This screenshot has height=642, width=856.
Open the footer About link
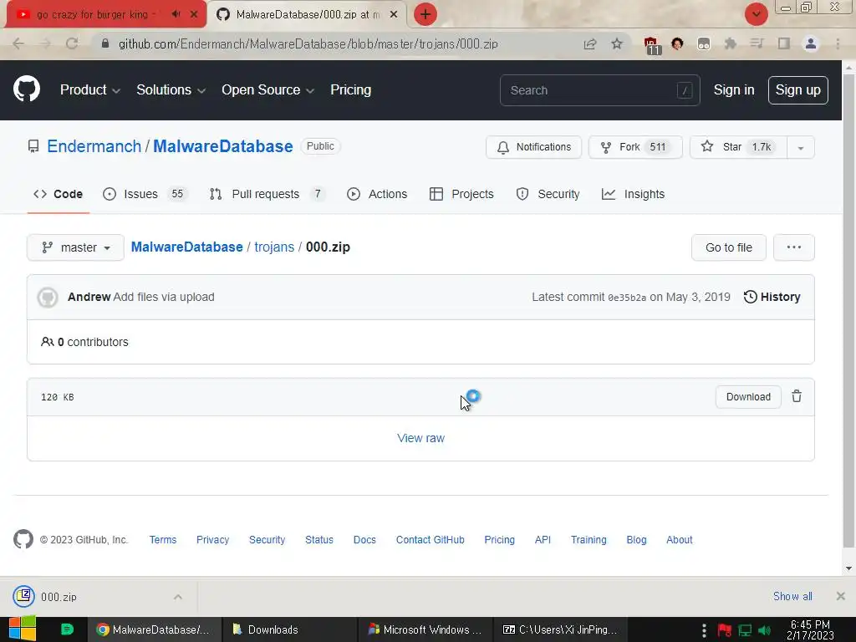679,539
